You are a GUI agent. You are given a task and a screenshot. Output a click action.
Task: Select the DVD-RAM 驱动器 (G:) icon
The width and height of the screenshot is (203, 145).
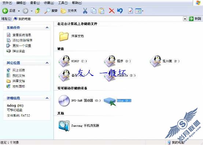[x=64, y=100]
